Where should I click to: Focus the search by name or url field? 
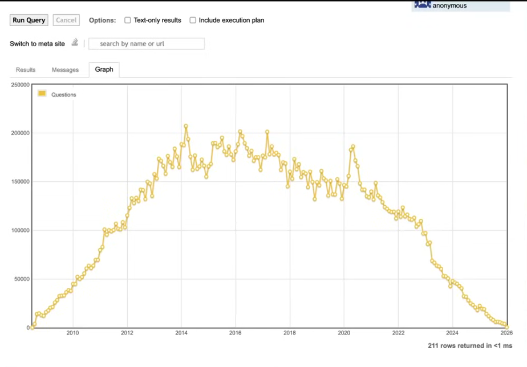coord(147,44)
